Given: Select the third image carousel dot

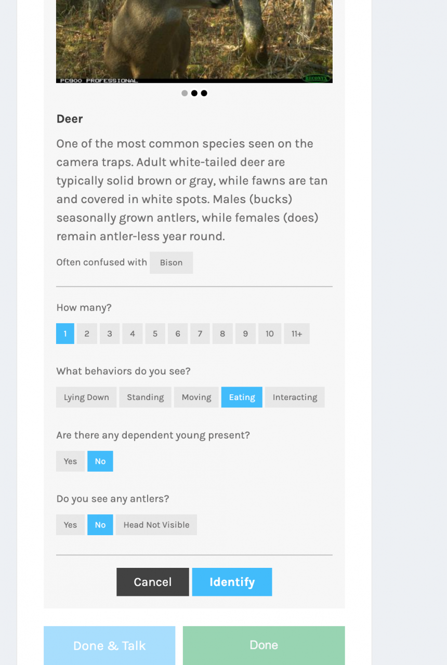Looking at the screenshot, I should click(204, 94).
